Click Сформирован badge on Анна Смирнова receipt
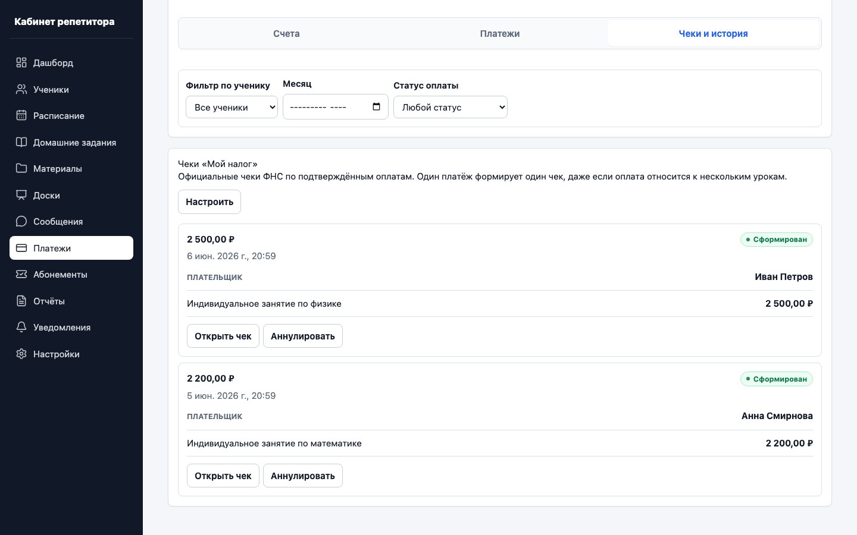This screenshot has width=857, height=535. coord(777,379)
